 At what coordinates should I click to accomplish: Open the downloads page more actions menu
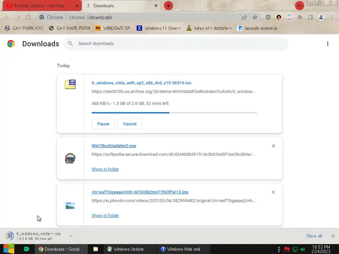coord(328,44)
